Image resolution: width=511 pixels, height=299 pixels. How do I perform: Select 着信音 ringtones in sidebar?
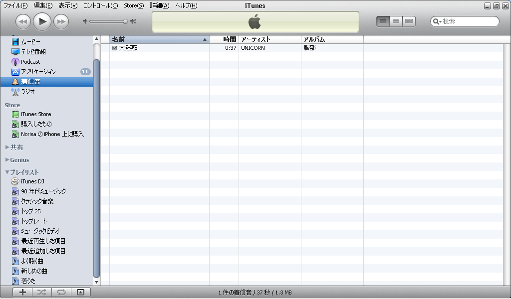pos(46,82)
